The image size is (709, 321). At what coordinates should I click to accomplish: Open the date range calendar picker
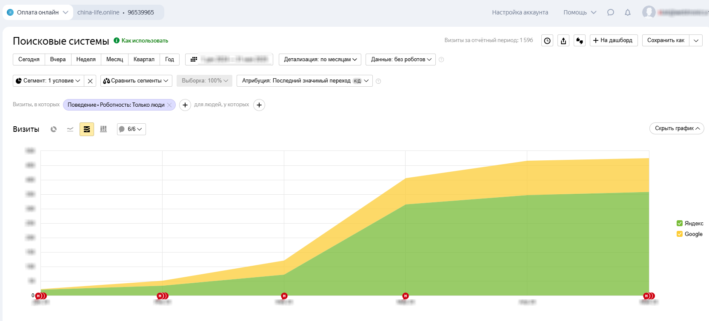[x=229, y=60]
